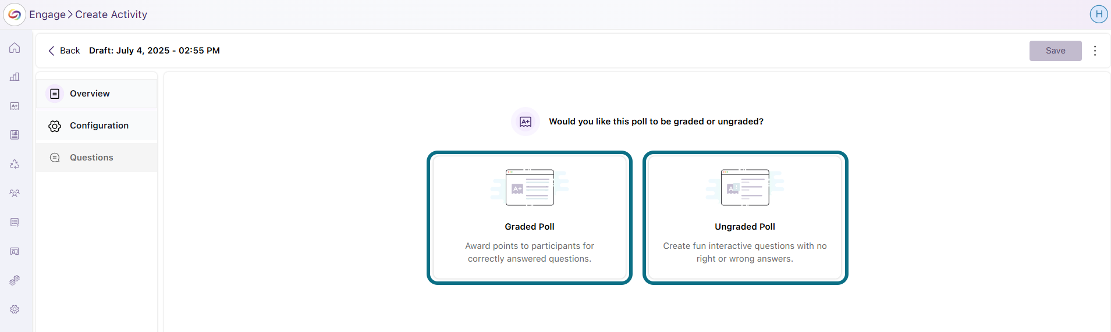
Task: Open the integrations puzzle sidebar icon
Action: (15, 280)
